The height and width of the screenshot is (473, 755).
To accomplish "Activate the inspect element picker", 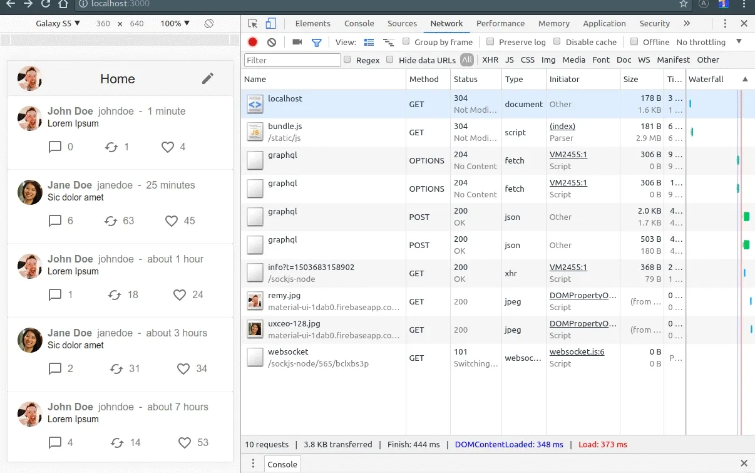I will [x=253, y=24].
